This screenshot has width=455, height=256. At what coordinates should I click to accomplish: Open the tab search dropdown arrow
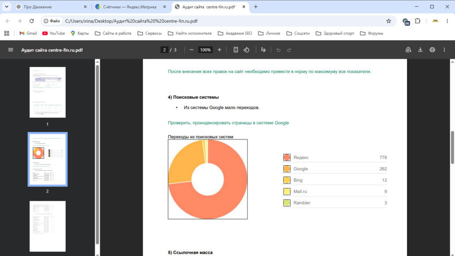click(x=6, y=7)
